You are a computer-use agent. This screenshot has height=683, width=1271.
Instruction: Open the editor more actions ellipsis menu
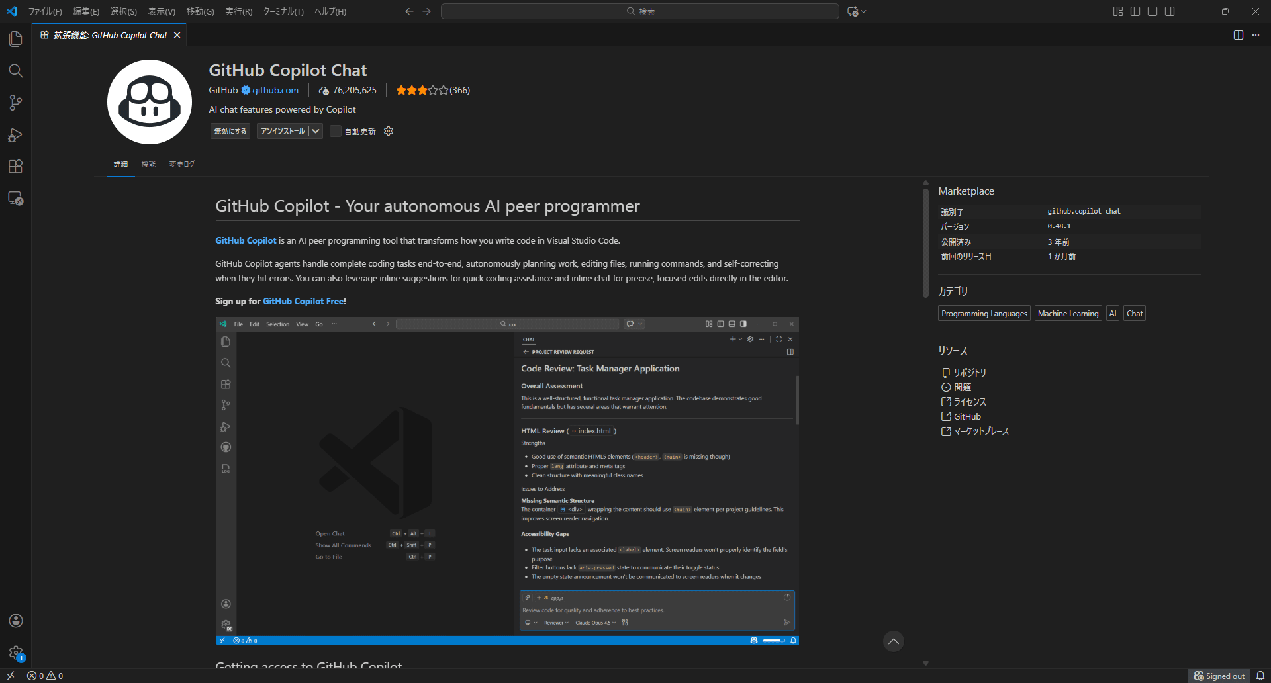coord(1256,35)
